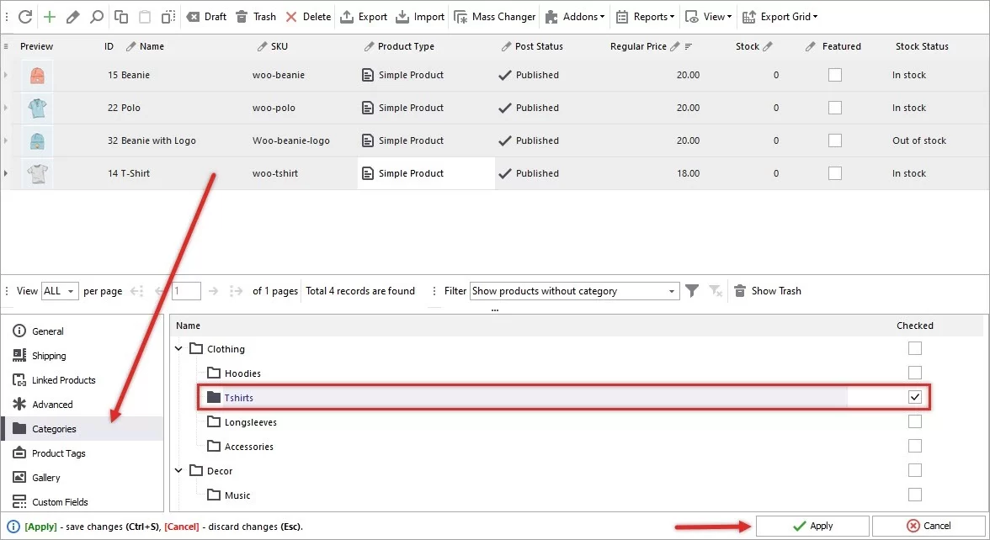Check the Hoodies category checkbox
Image resolution: width=990 pixels, height=540 pixels.
[x=915, y=373]
